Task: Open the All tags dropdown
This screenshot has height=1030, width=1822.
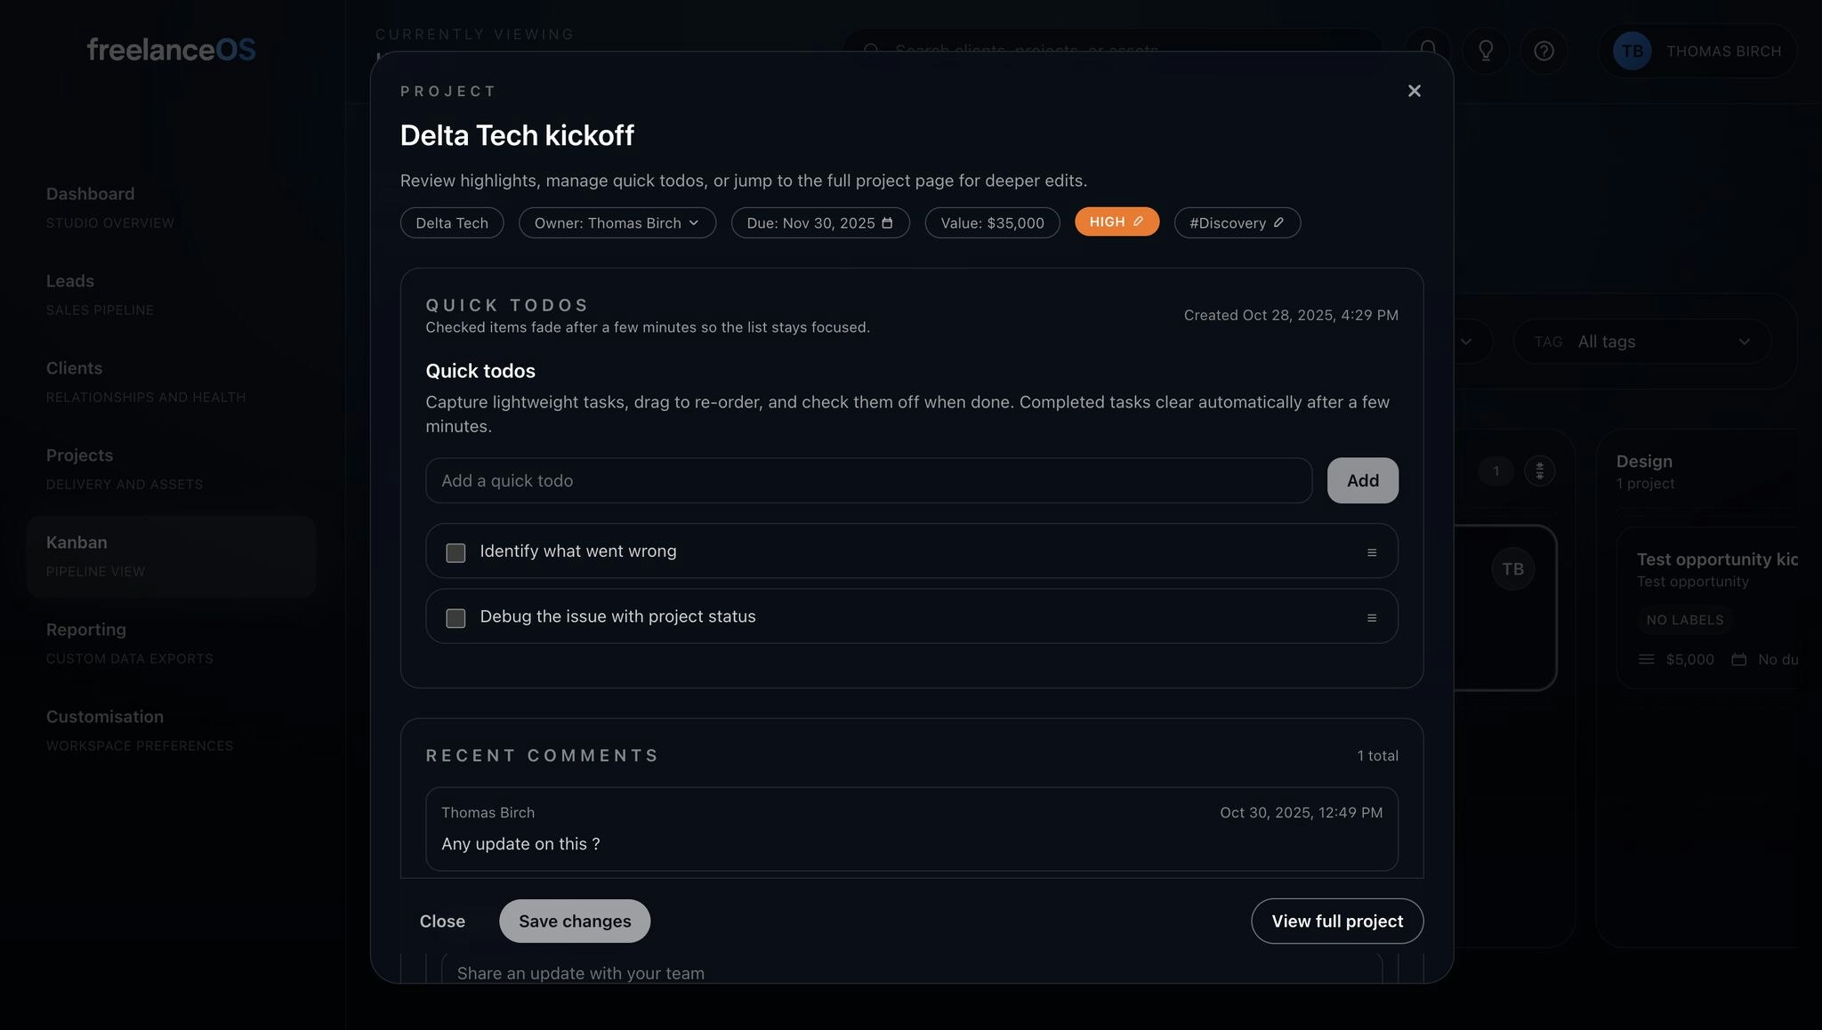Action: [x=1642, y=342]
